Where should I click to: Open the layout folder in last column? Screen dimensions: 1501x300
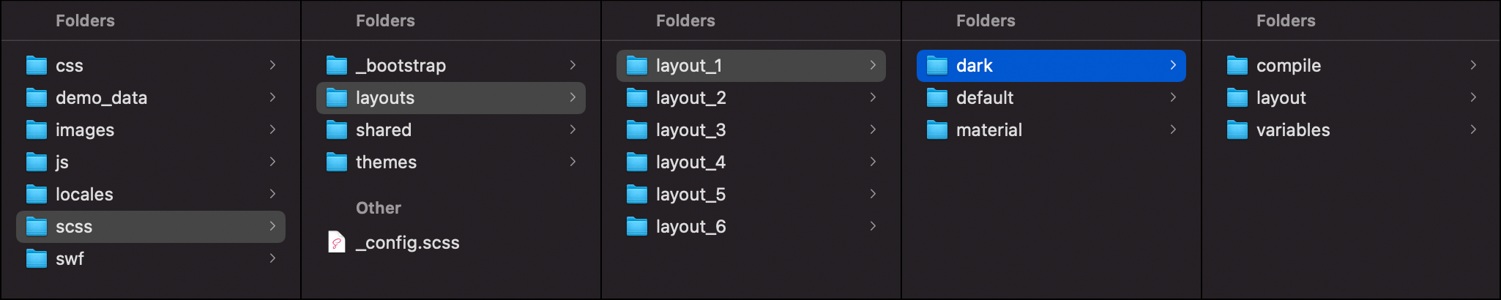click(x=1352, y=98)
